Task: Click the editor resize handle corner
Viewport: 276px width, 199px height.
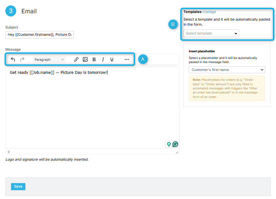Action: pyautogui.click(x=177, y=152)
